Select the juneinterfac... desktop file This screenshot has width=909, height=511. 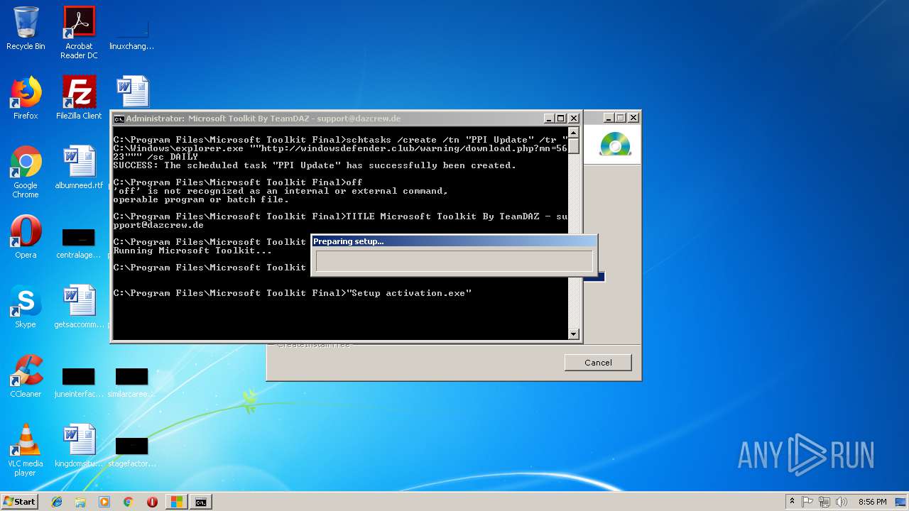(79, 383)
